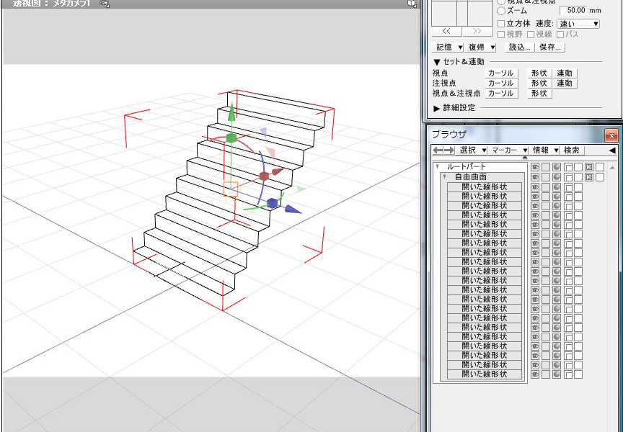Collapse the ルートパート tree node

click(x=438, y=166)
